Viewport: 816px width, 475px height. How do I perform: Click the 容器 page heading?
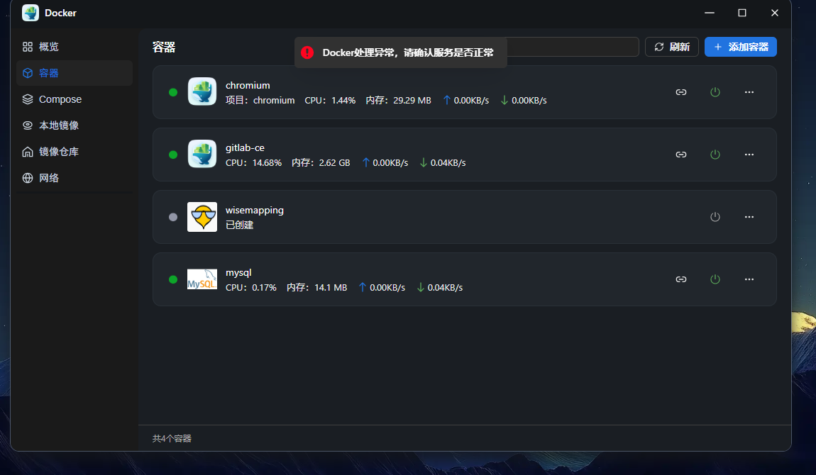pyautogui.click(x=164, y=47)
